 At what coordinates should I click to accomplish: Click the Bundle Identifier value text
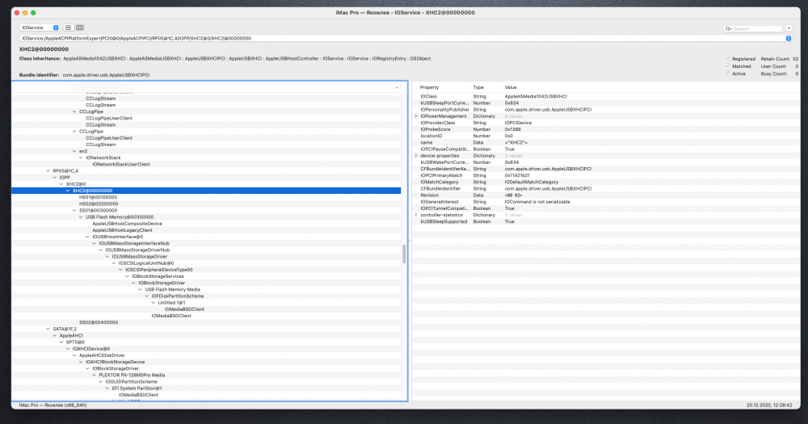pos(106,74)
